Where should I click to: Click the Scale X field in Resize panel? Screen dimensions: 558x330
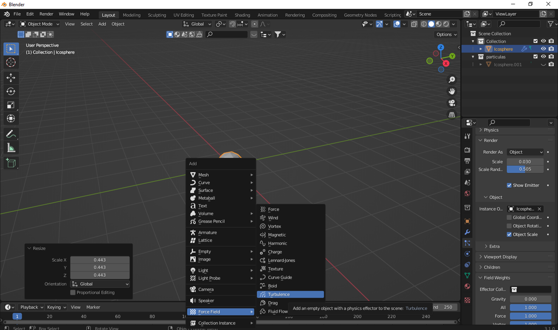(x=100, y=260)
